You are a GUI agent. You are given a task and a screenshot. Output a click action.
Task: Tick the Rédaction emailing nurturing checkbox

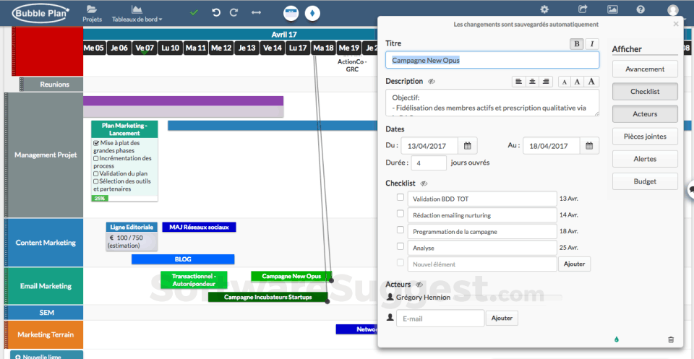pyautogui.click(x=400, y=214)
